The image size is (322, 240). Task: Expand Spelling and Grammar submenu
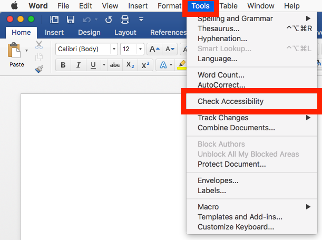(x=252, y=18)
